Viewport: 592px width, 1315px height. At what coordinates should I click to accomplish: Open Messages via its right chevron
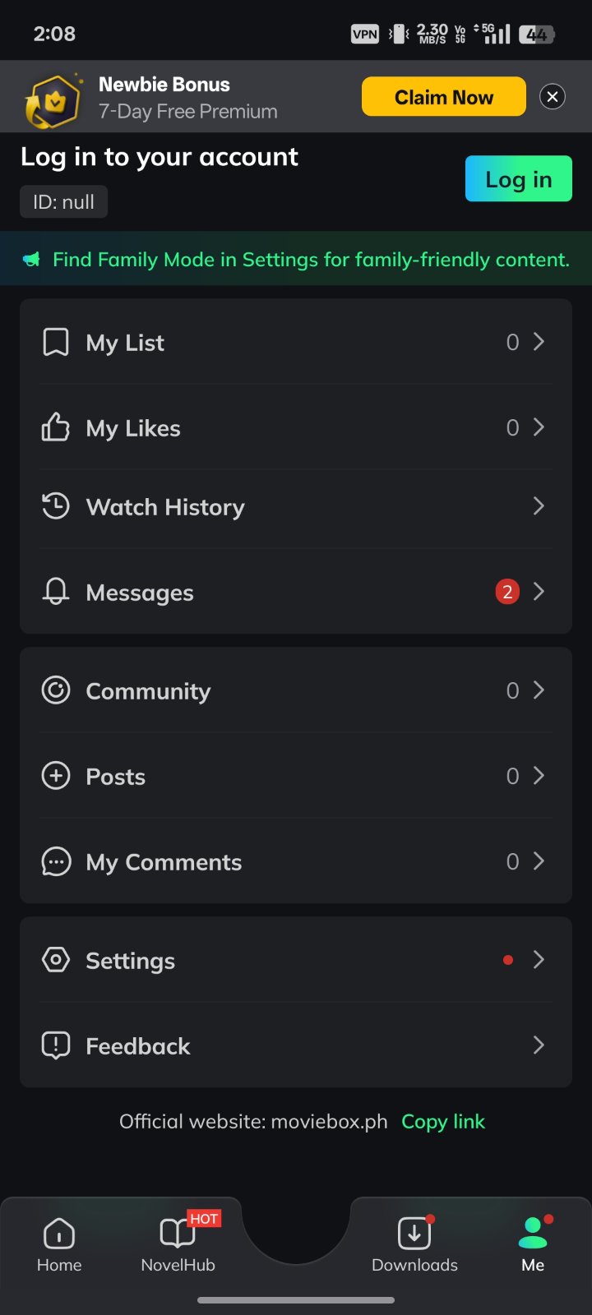pos(539,592)
